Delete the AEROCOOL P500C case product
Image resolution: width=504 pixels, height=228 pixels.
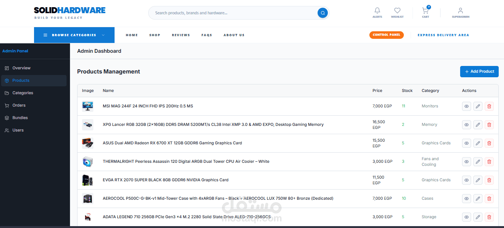pyautogui.click(x=489, y=199)
